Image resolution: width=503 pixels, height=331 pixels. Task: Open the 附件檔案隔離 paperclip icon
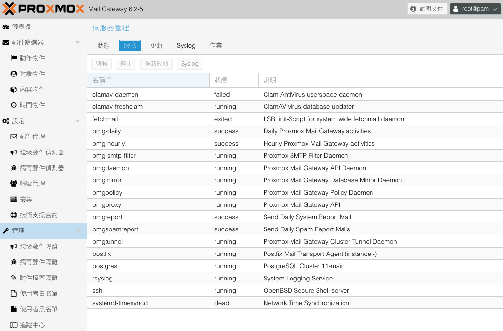pos(13,278)
